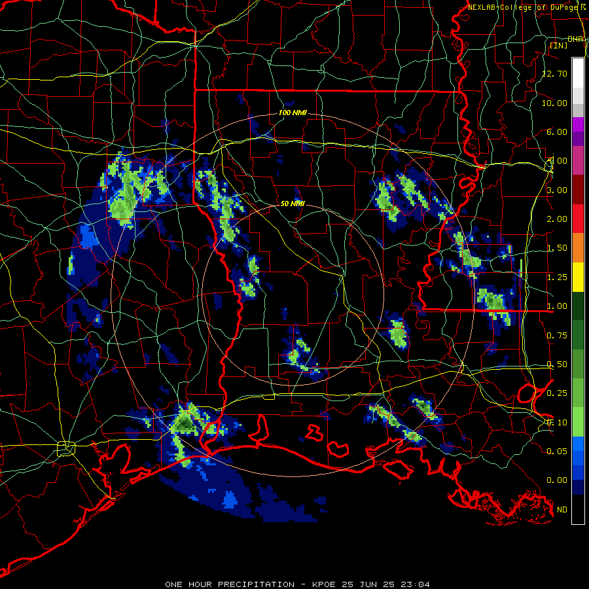
Task: Click the 0.05 legend value
Action: point(557,451)
